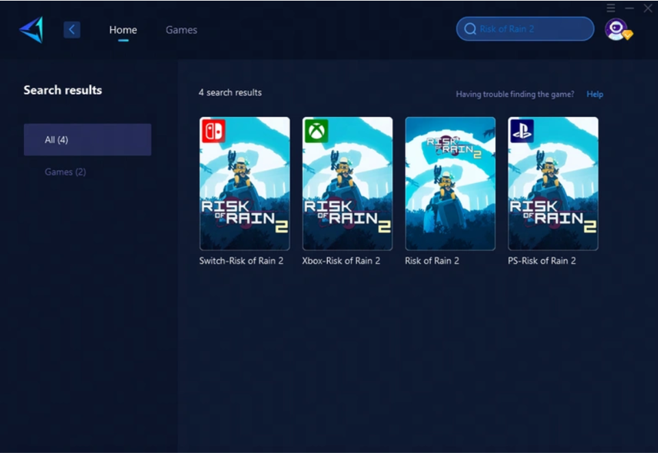Click the Switch-Risk of Rain 2 title
The width and height of the screenshot is (658, 453).
pyautogui.click(x=241, y=260)
